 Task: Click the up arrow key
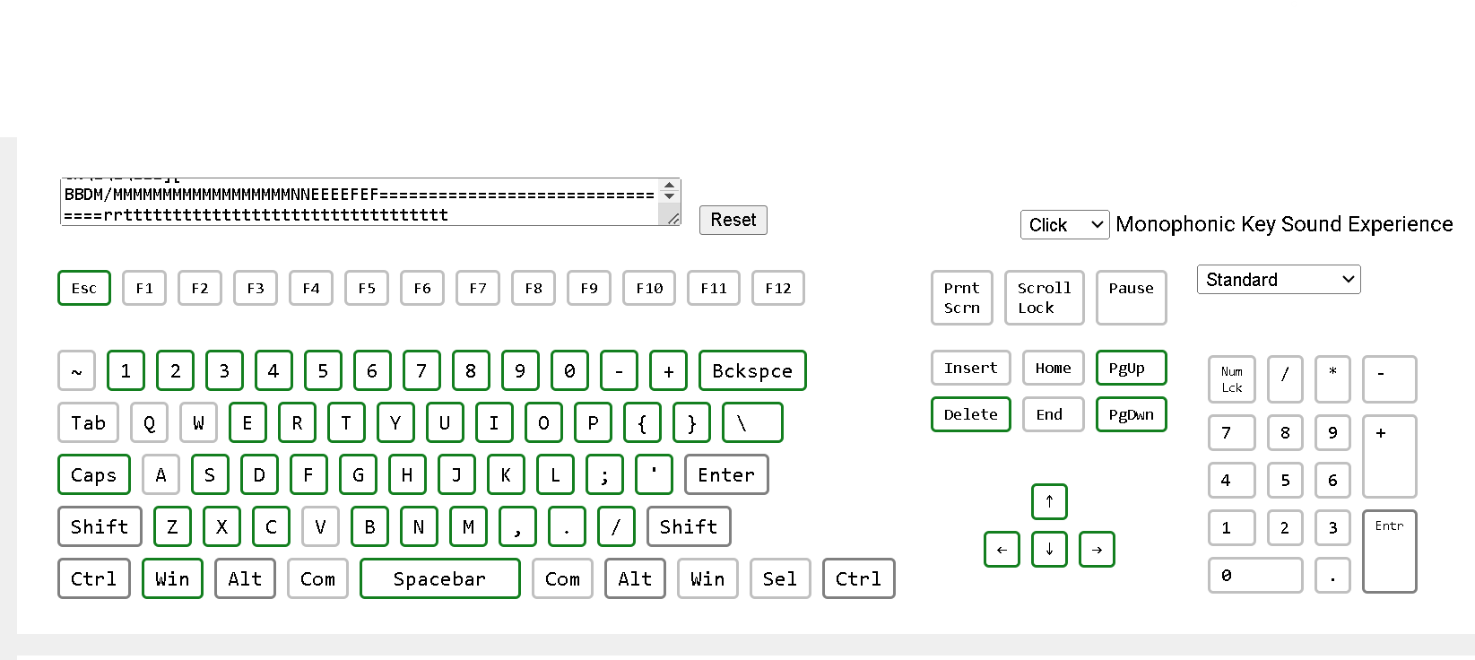pyautogui.click(x=1048, y=501)
